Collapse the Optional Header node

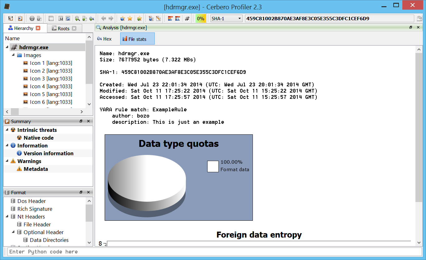(x=13, y=232)
